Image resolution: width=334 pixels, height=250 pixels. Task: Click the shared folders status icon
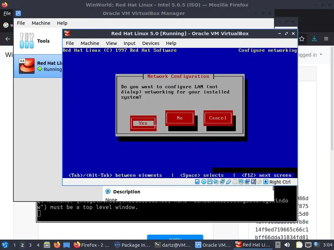coord(235,182)
